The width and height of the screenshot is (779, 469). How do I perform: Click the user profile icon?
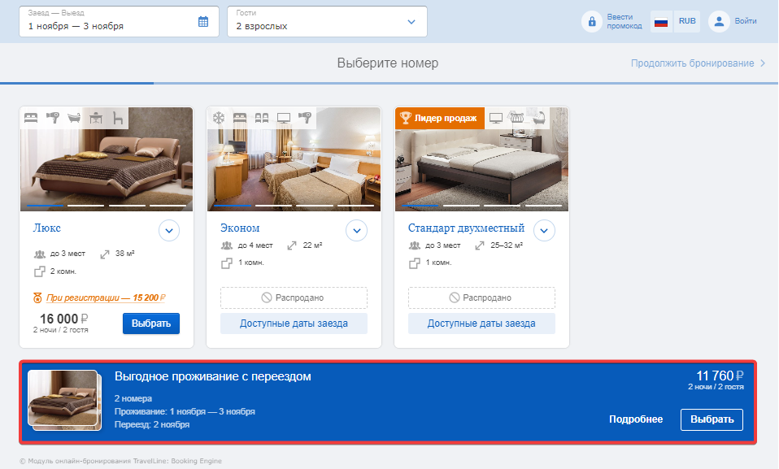pyautogui.click(x=718, y=21)
